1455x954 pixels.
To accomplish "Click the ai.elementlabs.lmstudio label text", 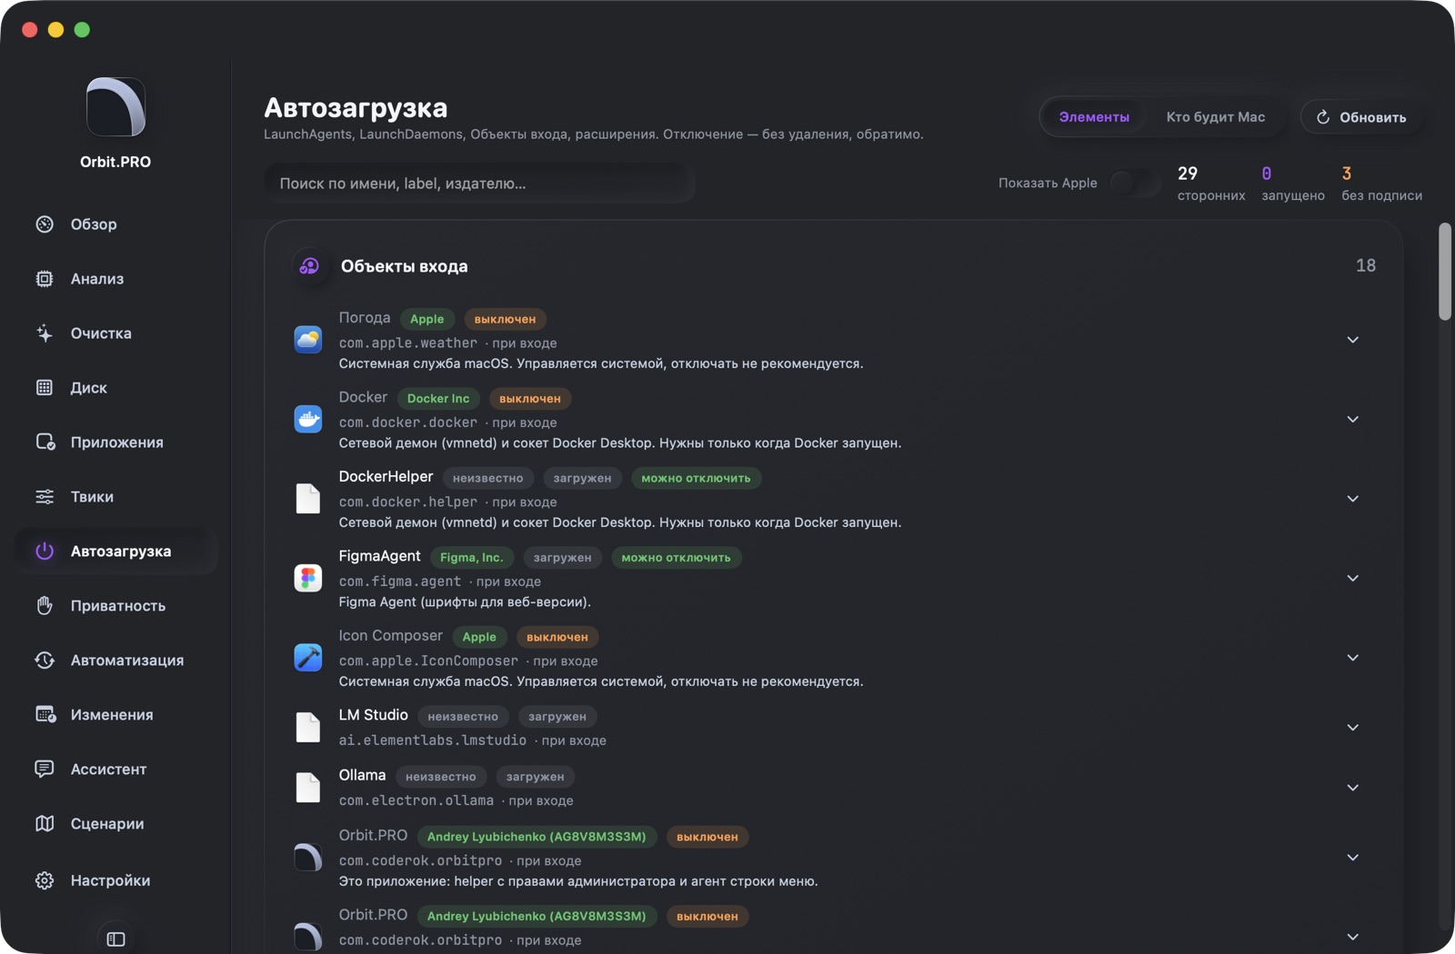I will [x=433, y=740].
